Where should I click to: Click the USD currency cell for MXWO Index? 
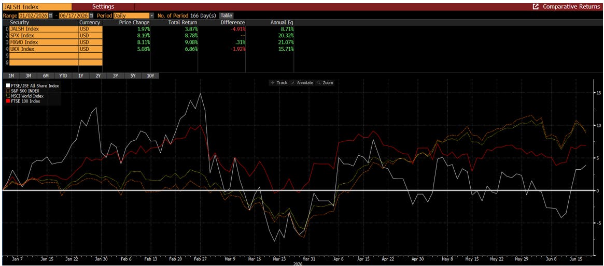click(91, 42)
